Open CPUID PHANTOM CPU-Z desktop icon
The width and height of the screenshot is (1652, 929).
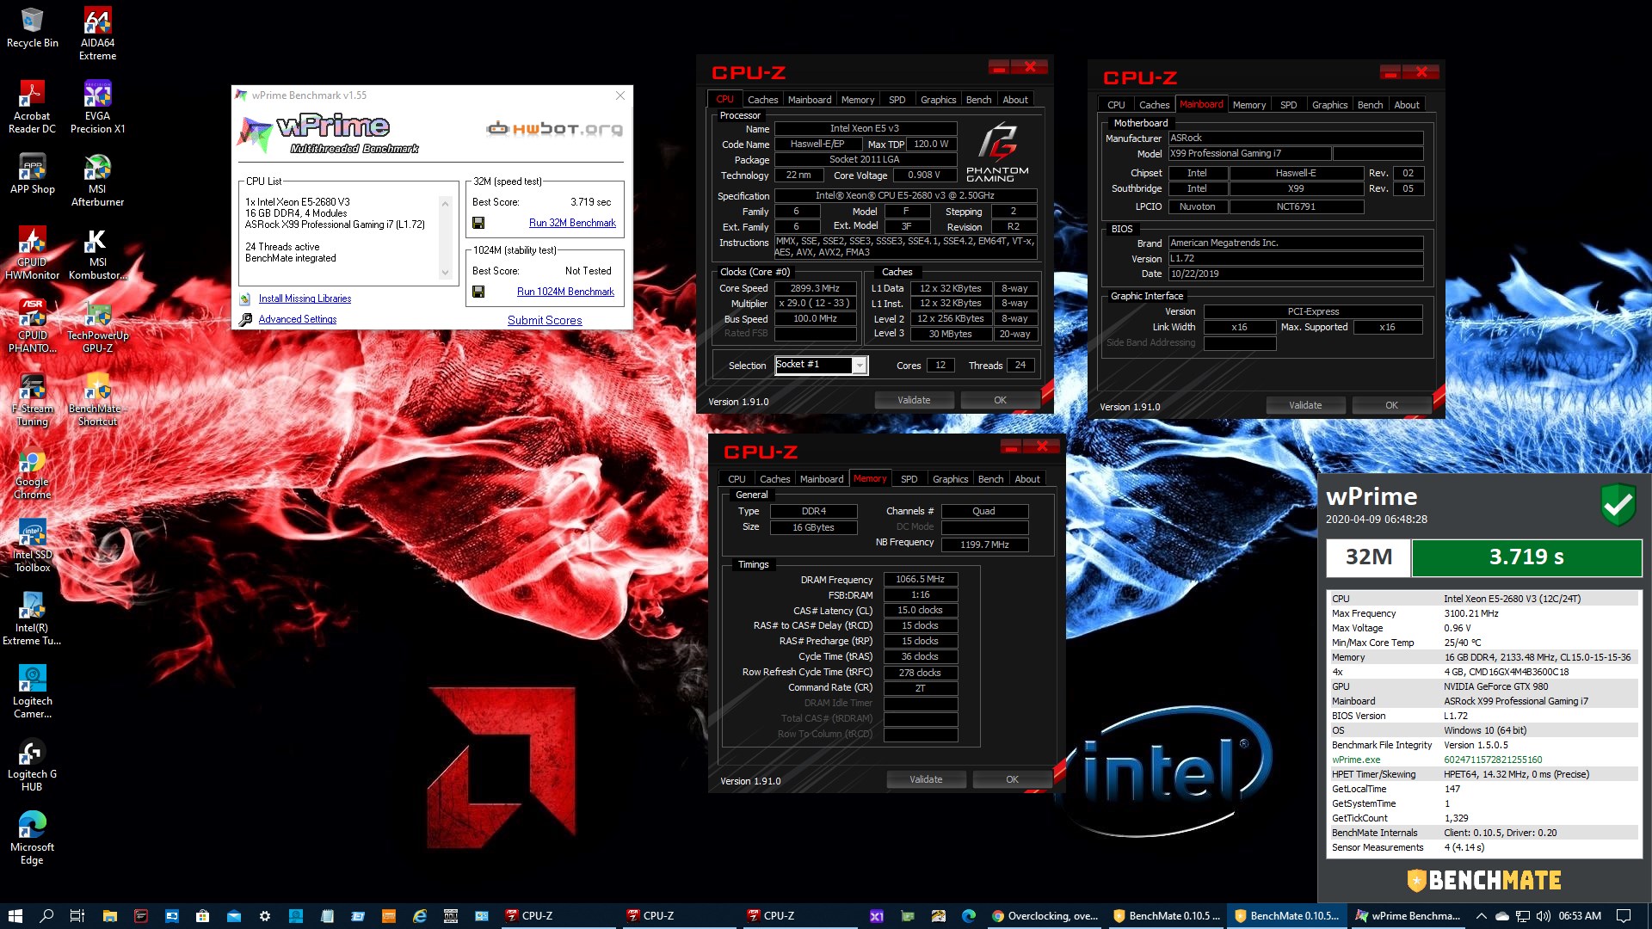pyautogui.click(x=33, y=326)
